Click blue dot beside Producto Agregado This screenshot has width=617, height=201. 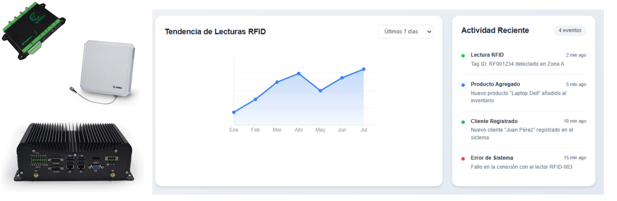pyautogui.click(x=463, y=85)
